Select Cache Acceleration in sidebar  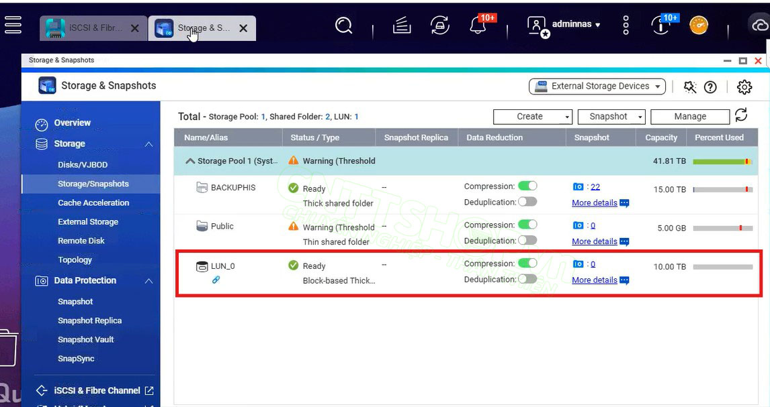(93, 202)
